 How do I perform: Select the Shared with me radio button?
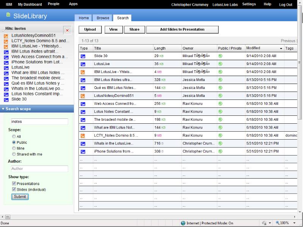[14, 154]
